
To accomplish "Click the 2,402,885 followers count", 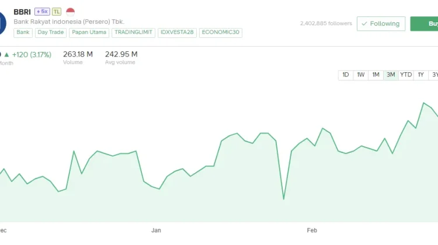I will (x=326, y=24).
